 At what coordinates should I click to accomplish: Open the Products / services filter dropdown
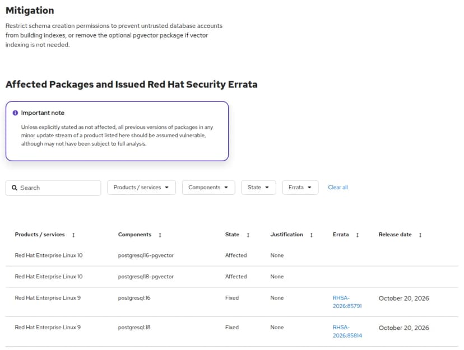pos(141,188)
